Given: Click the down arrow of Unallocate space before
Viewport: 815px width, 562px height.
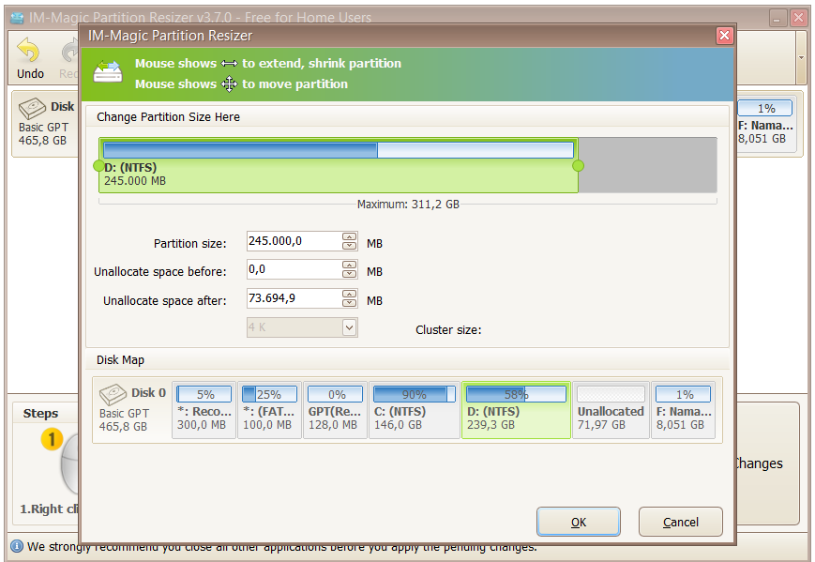Looking at the screenshot, I should 349,275.
